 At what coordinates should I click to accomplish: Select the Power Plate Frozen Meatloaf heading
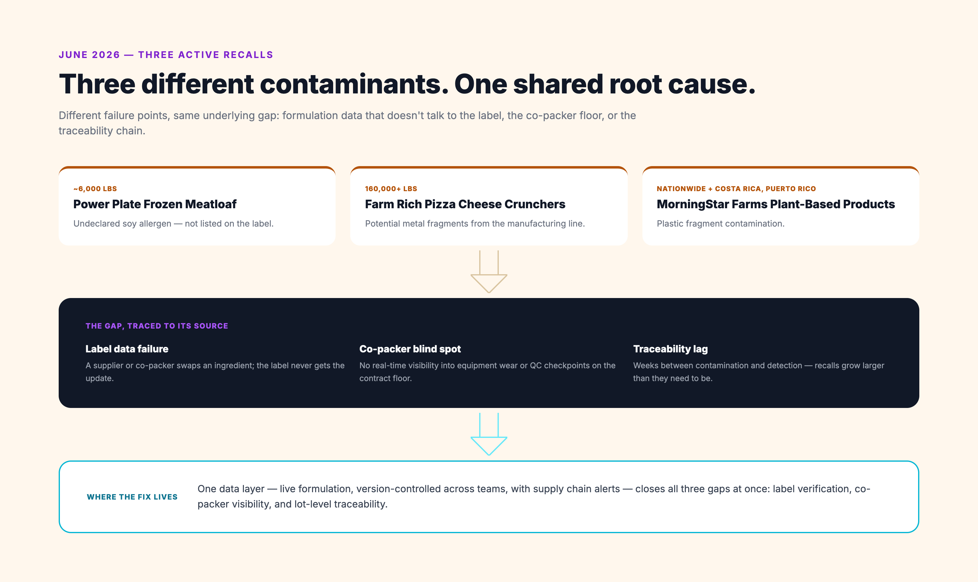click(155, 204)
